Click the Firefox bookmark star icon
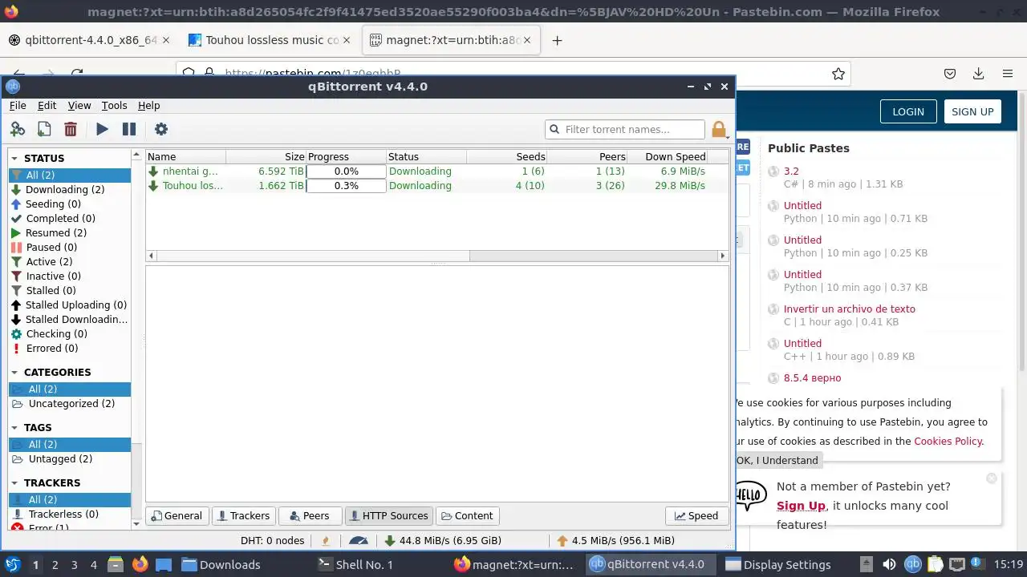 click(x=838, y=74)
